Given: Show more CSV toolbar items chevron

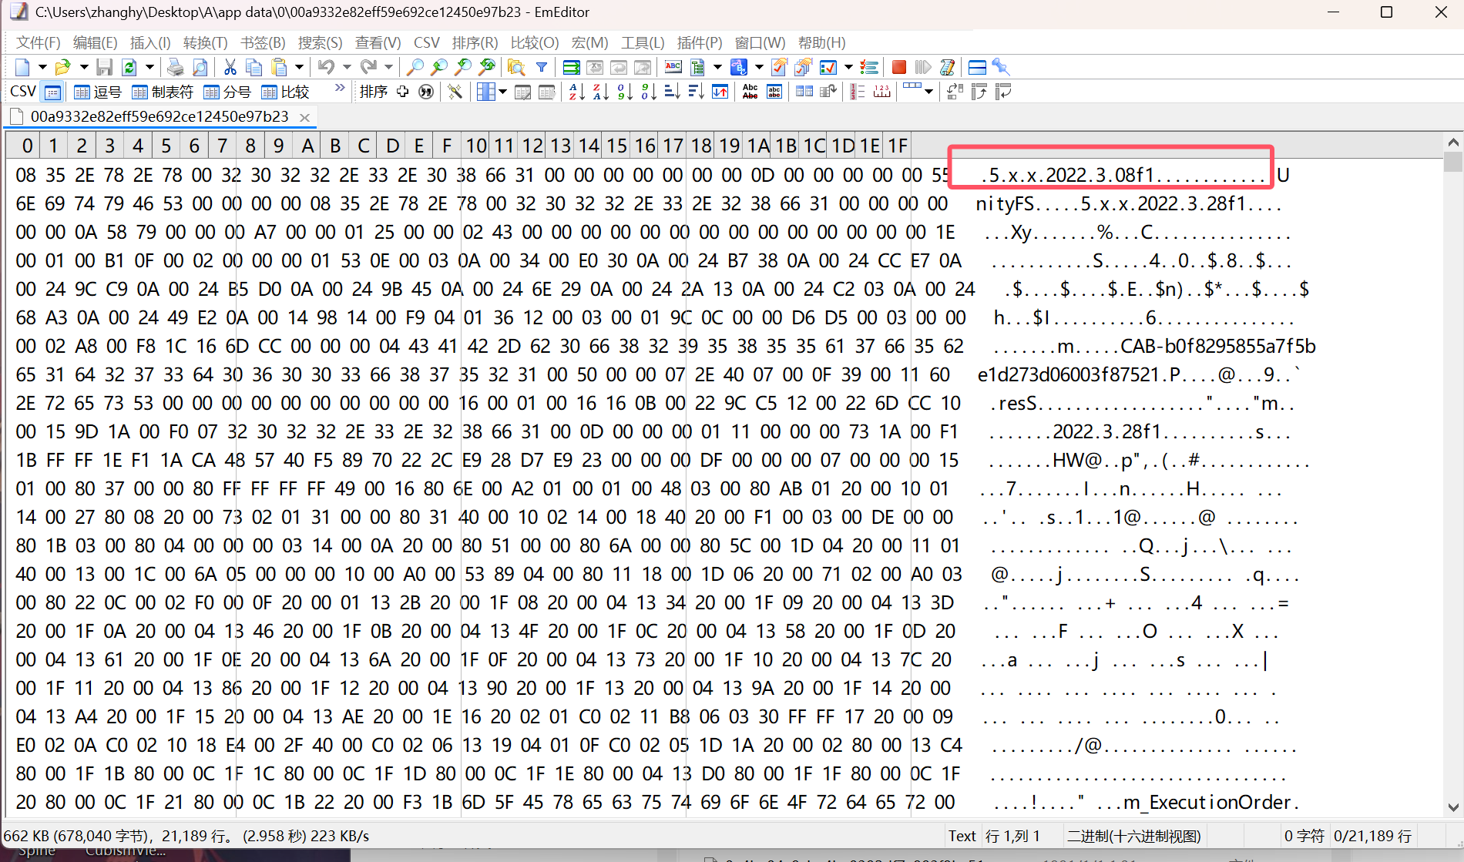Looking at the screenshot, I should point(340,88).
